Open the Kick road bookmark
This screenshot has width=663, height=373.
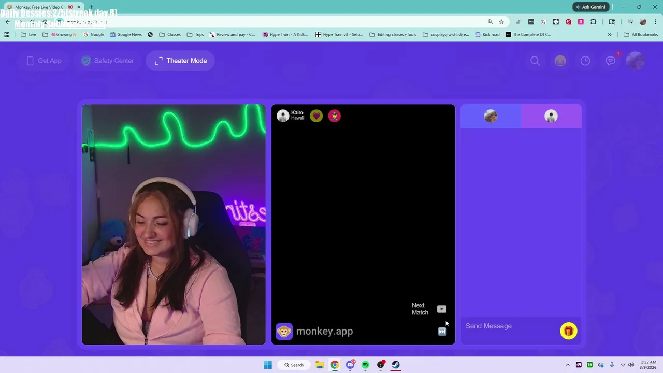pos(487,35)
